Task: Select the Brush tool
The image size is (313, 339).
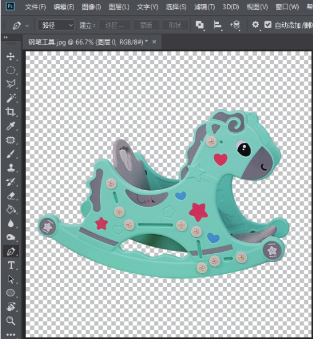Action: click(x=11, y=154)
